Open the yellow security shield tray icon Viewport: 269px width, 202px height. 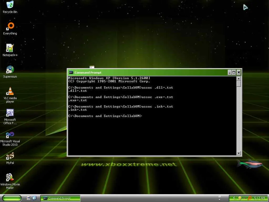tap(240, 198)
